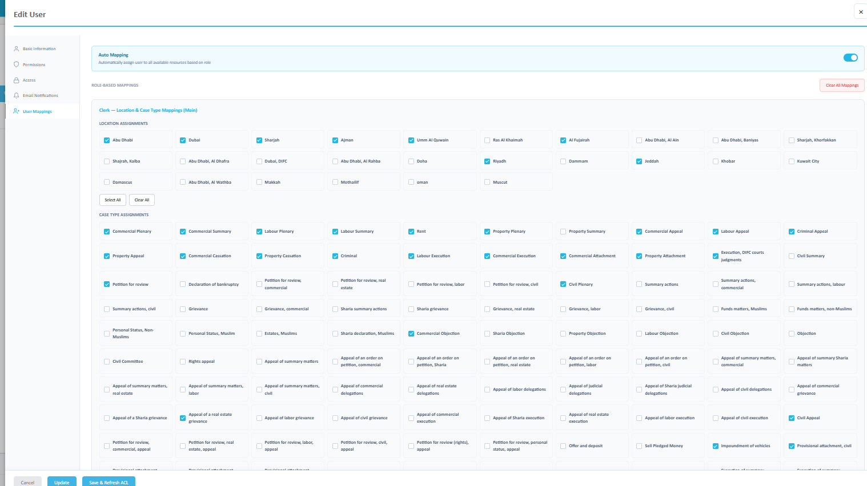Check Appeal of civil delegations
867x486 pixels.
point(716,390)
